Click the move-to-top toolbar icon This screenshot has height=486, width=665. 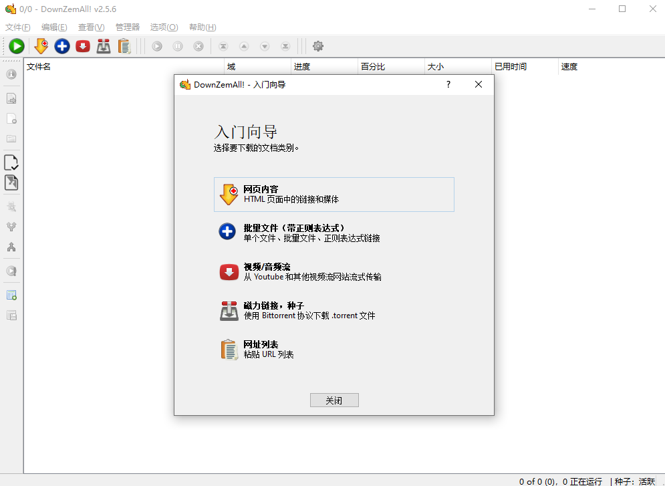coord(223,46)
